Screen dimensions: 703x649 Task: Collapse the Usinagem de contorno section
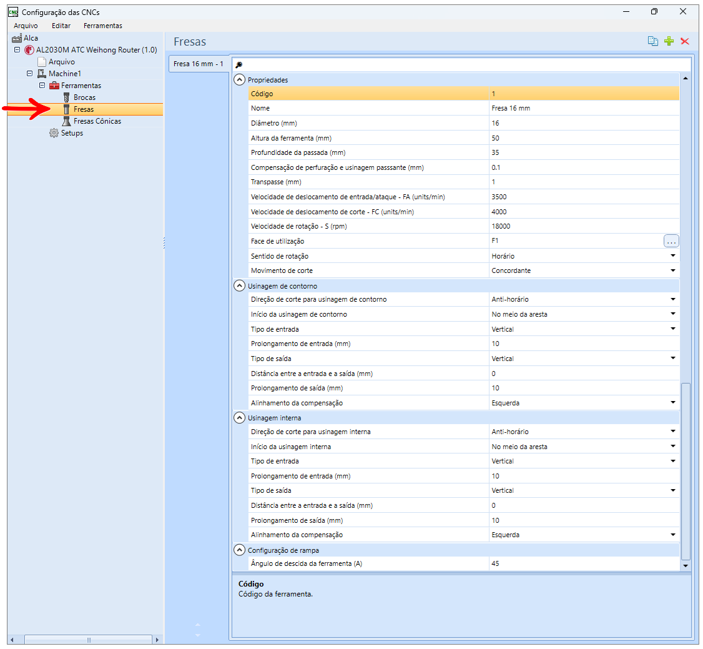pyautogui.click(x=240, y=285)
